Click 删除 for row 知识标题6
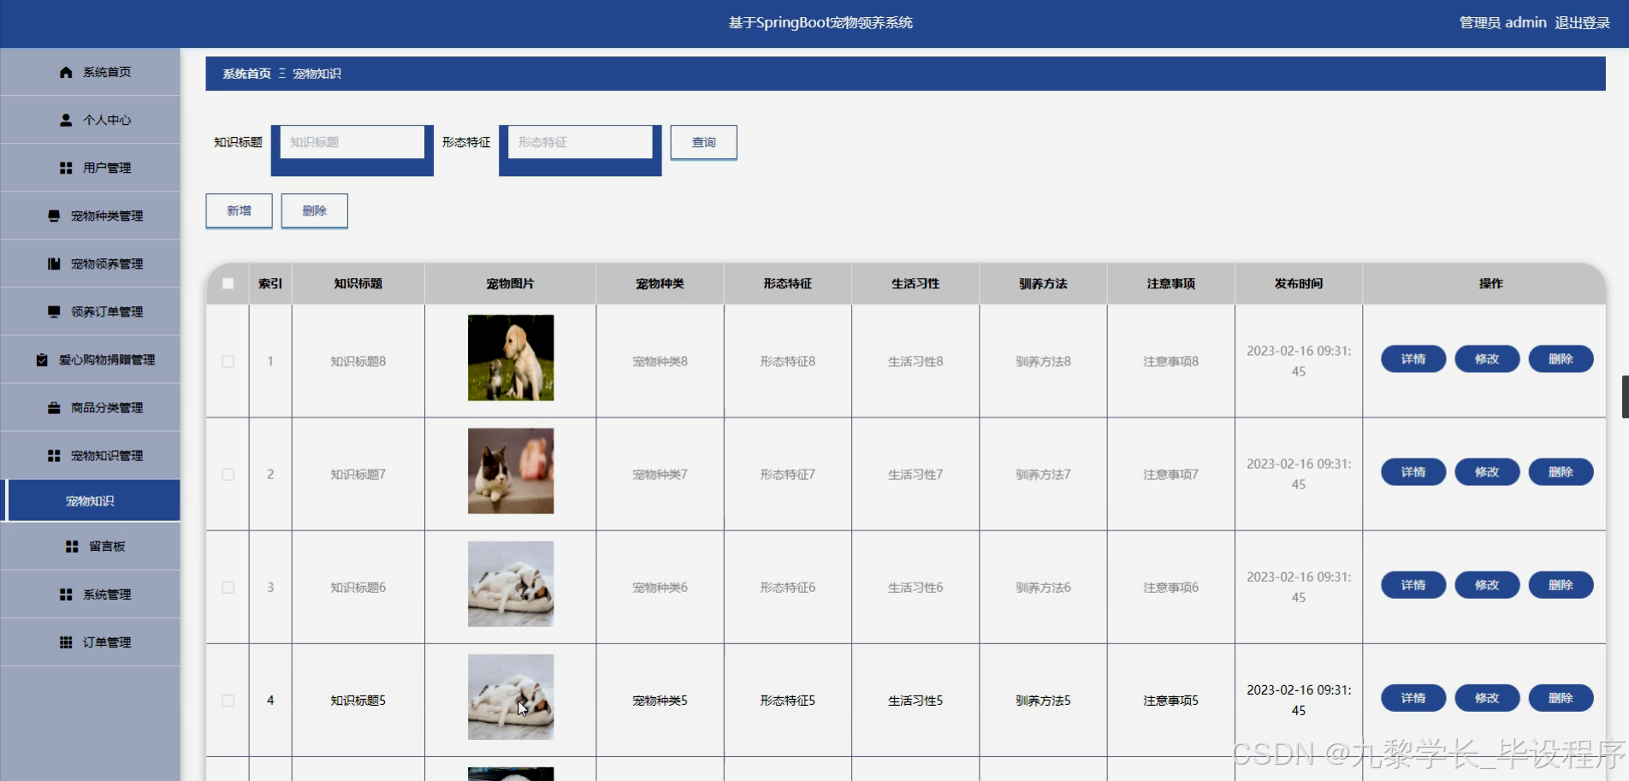This screenshot has width=1629, height=781. (1561, 585)
